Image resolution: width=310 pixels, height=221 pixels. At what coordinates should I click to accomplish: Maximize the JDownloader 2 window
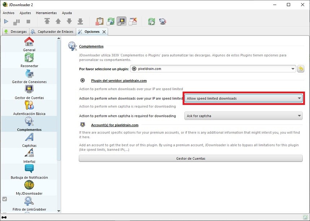tap(288, 5)
